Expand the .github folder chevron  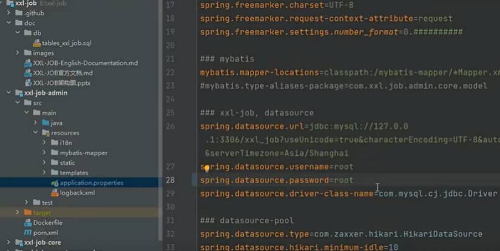[8, 13]
